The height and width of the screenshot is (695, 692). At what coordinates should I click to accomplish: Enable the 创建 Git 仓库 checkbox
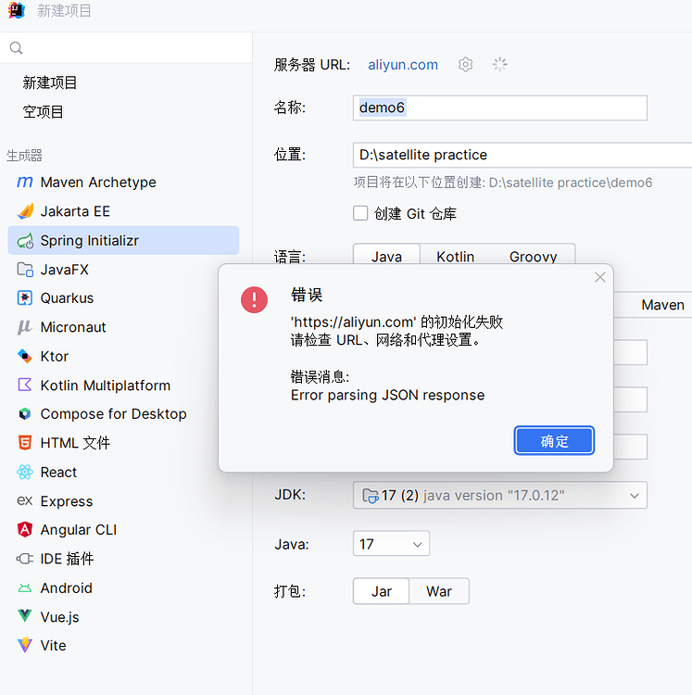[x=361, y=213]
